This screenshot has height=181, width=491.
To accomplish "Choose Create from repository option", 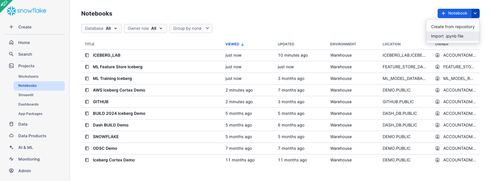I will [452, 27].
